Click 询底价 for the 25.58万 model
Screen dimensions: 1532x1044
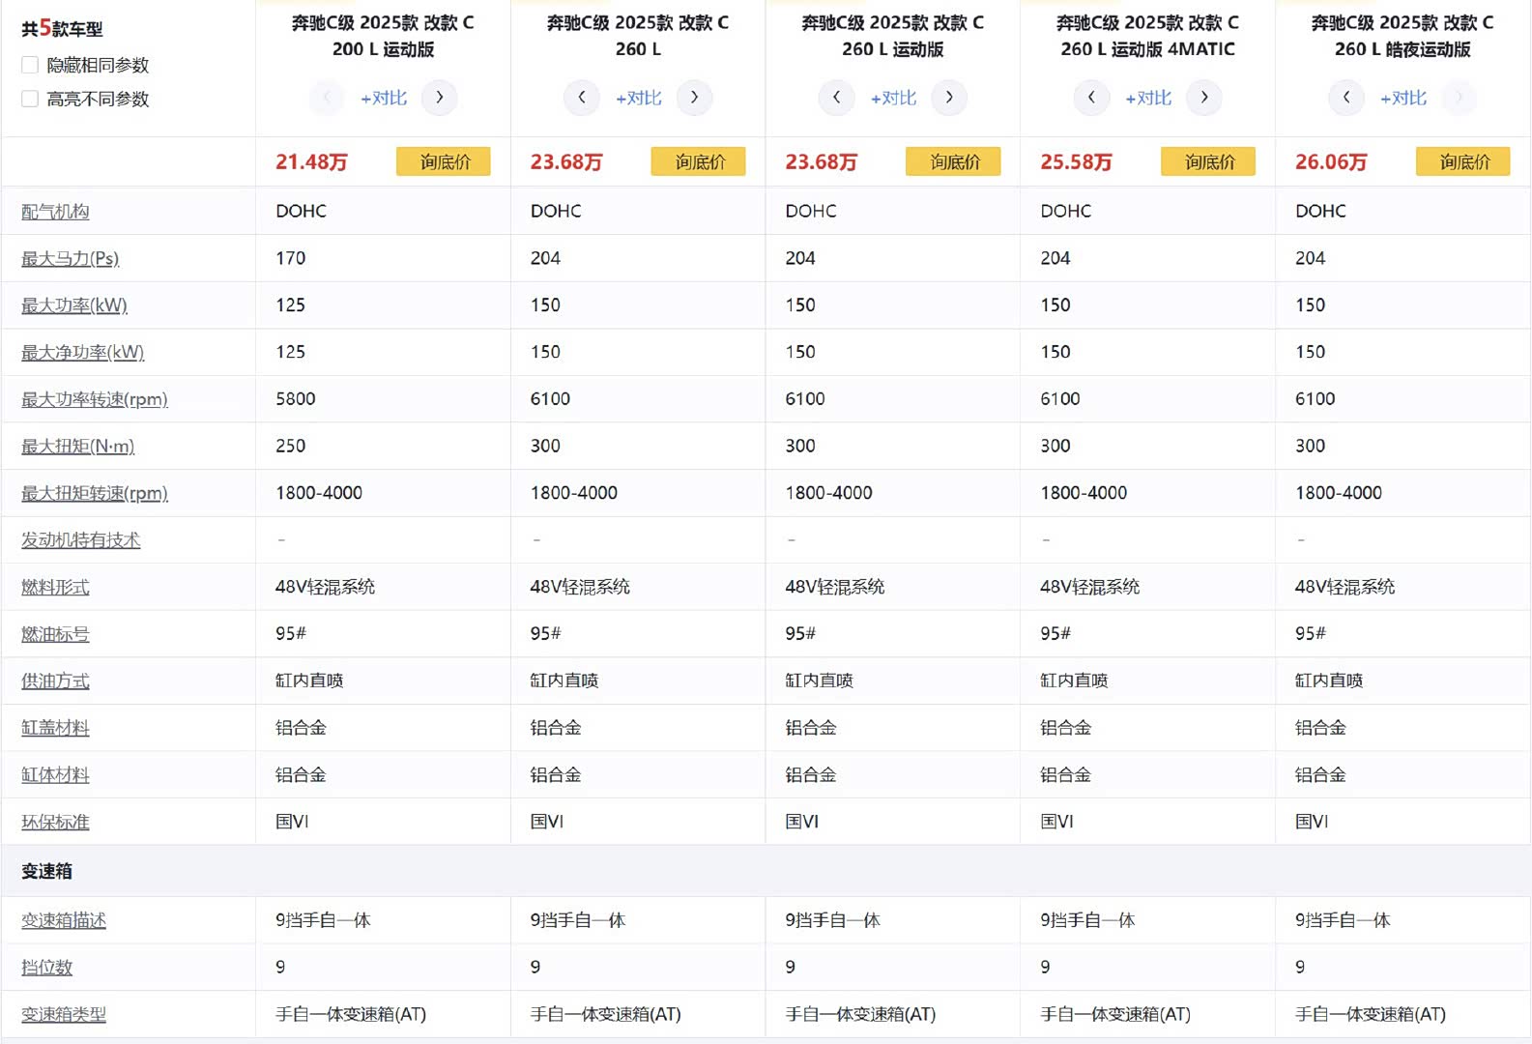(1208, 161)
